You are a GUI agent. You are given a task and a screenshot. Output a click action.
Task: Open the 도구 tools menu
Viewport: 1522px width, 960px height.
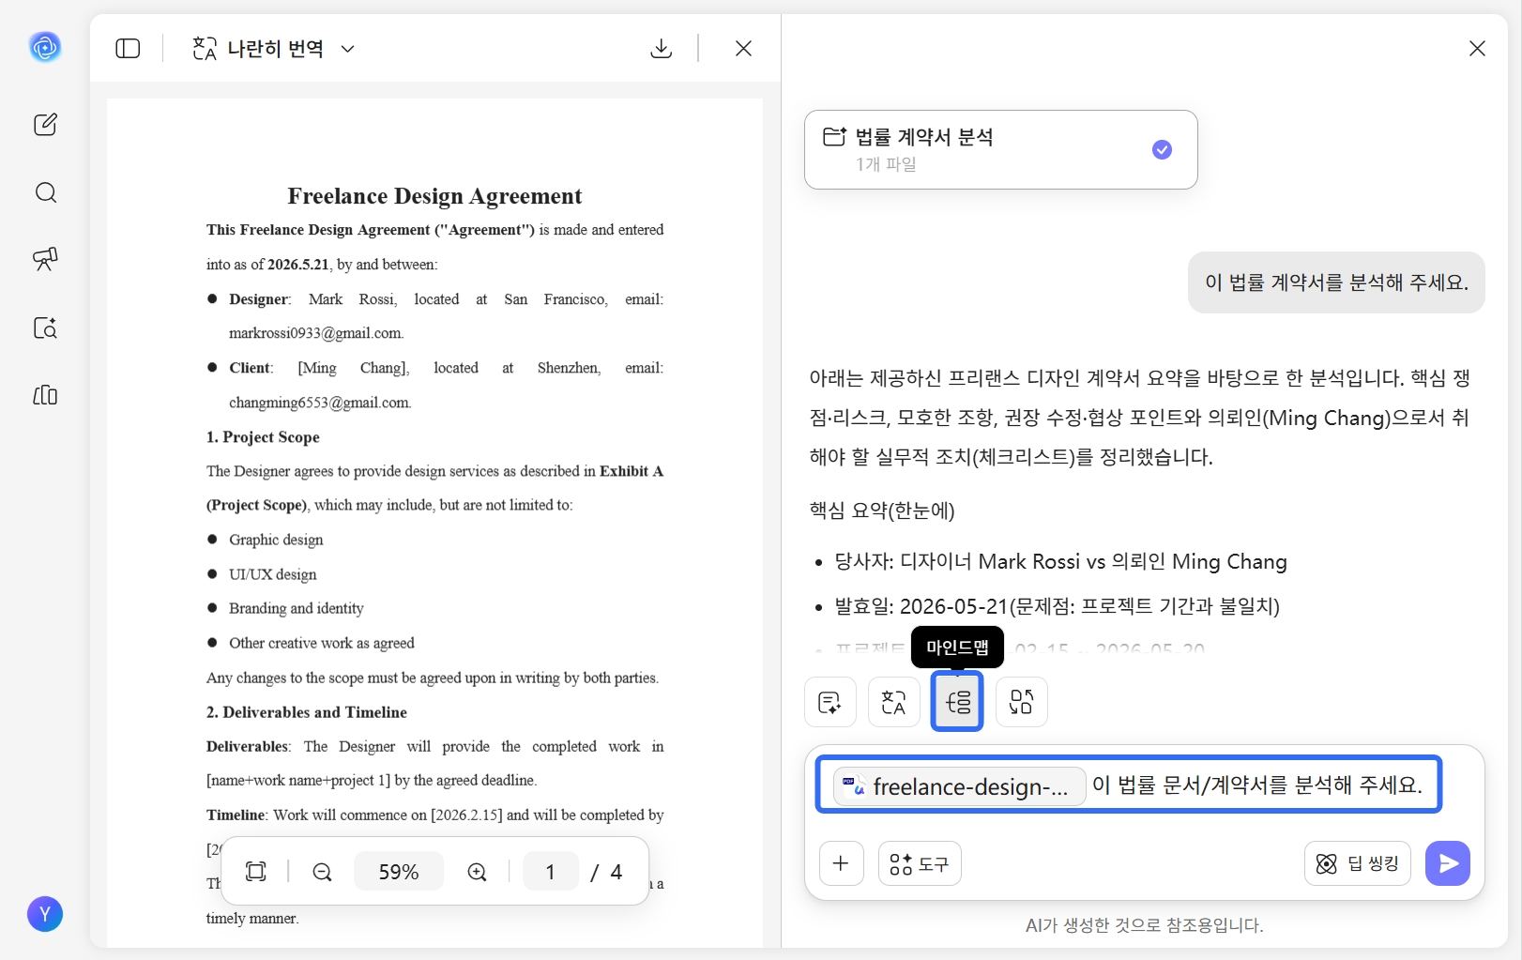(919, 863)
